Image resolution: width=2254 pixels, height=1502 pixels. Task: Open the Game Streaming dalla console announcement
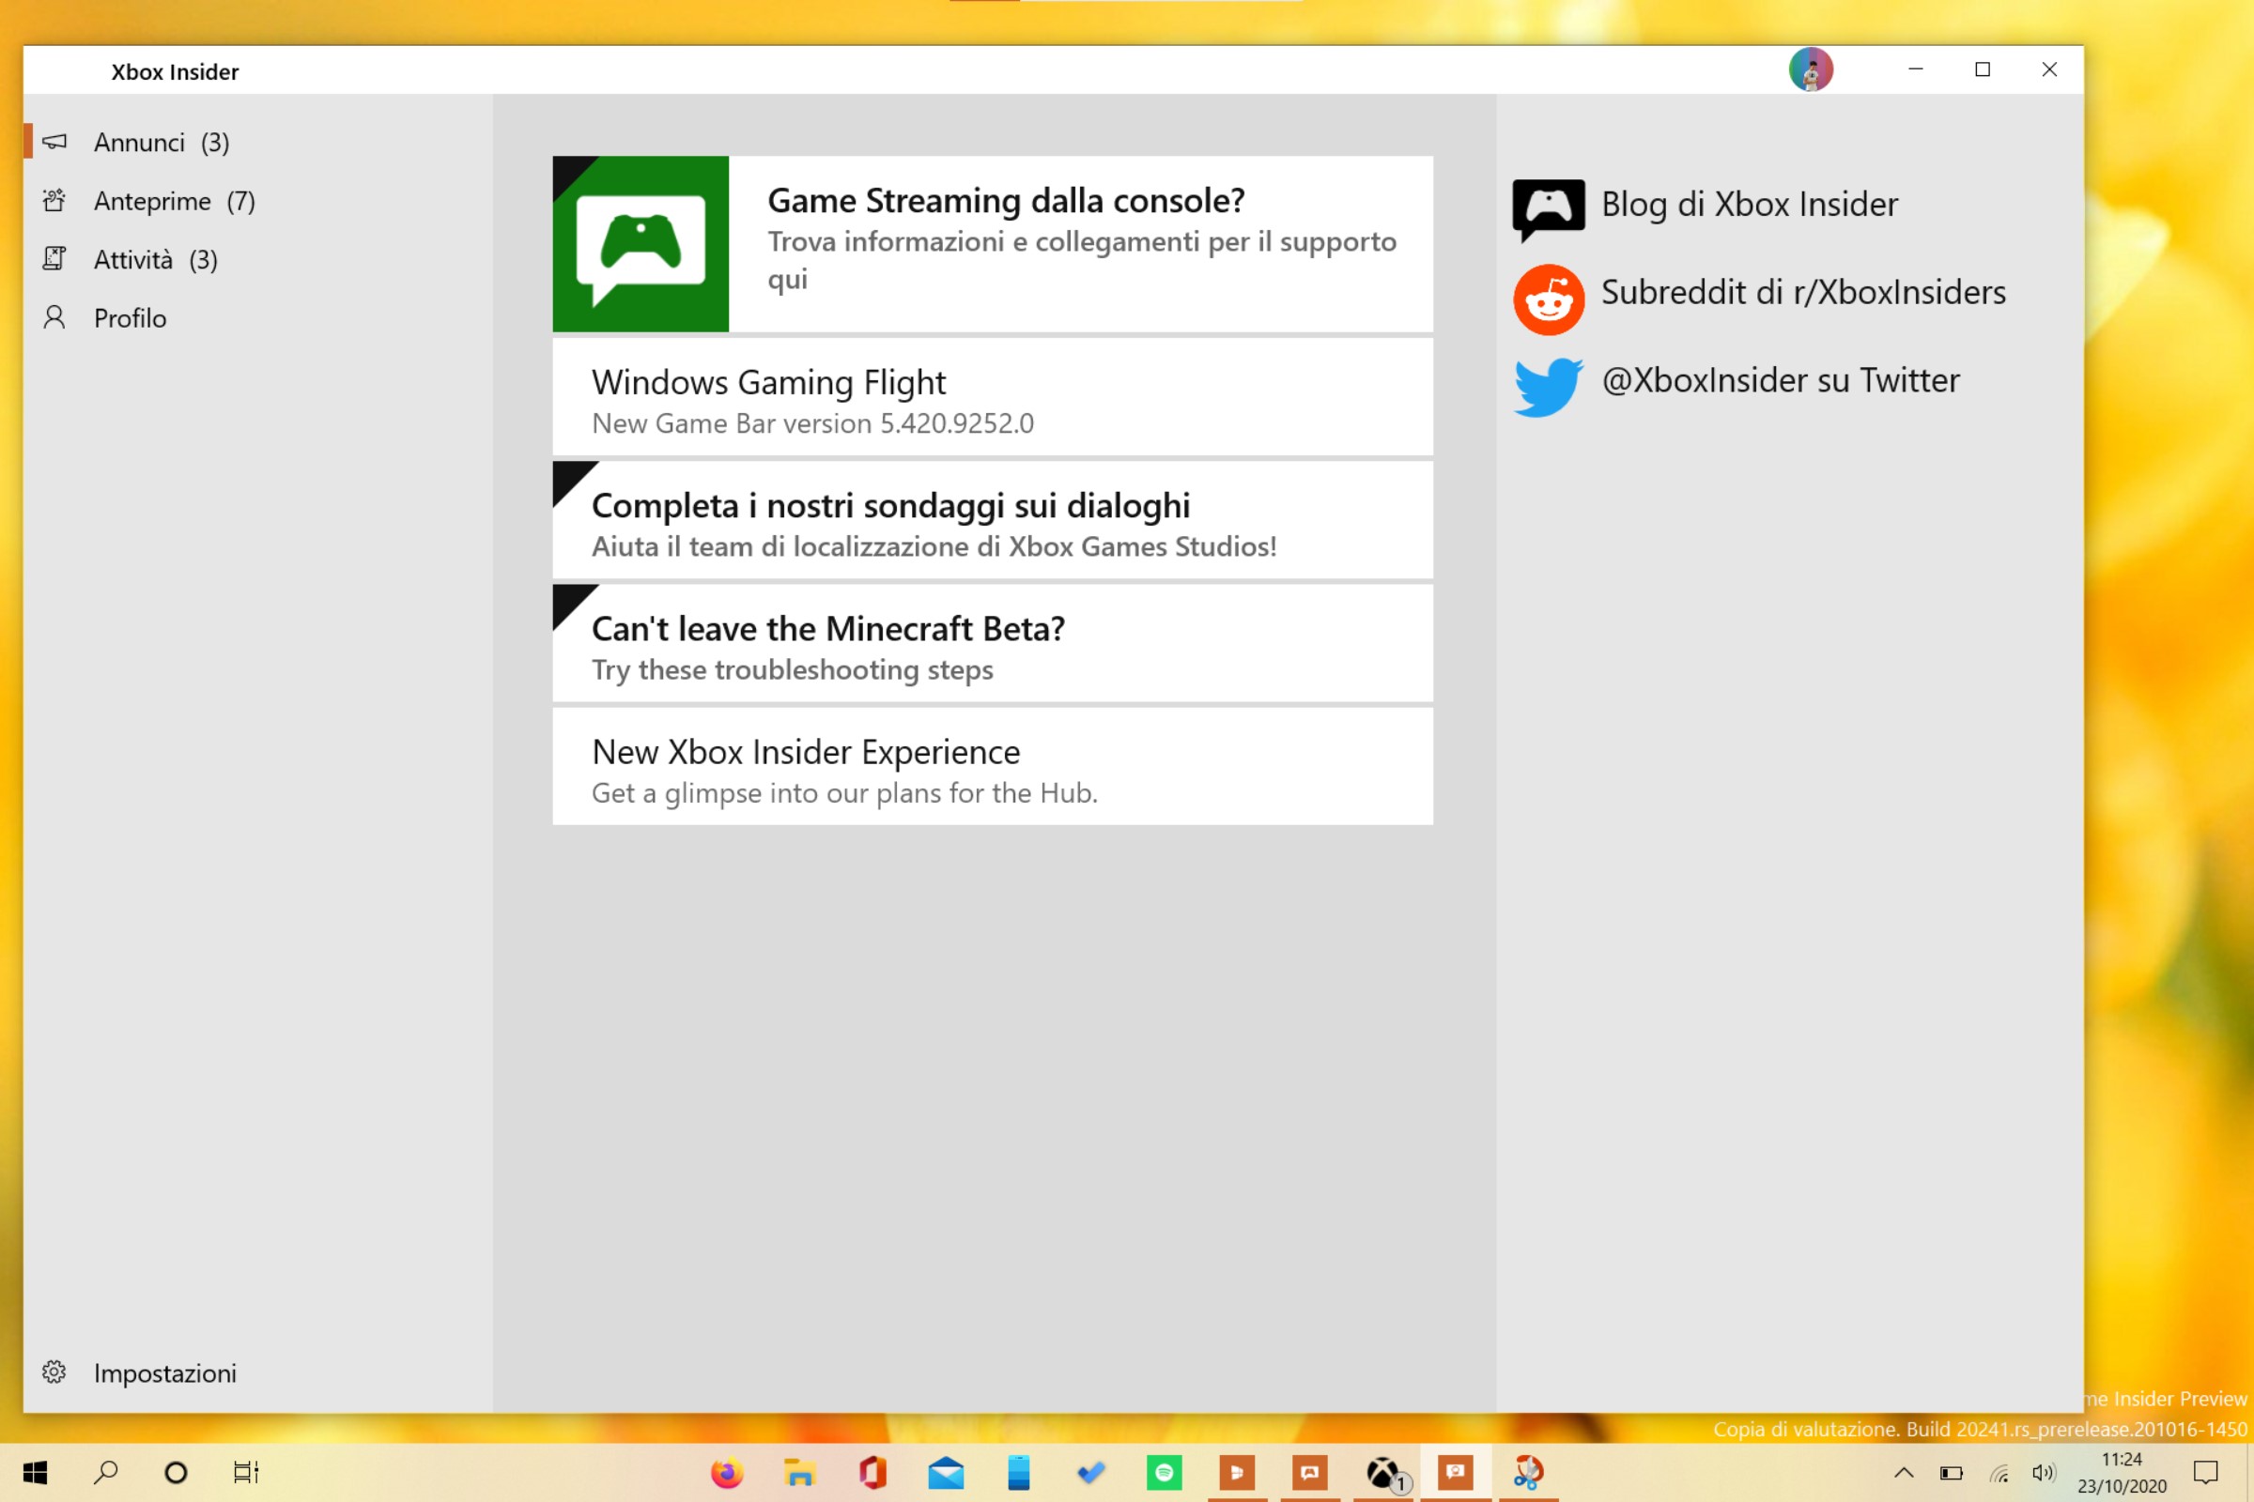[993, 244]
